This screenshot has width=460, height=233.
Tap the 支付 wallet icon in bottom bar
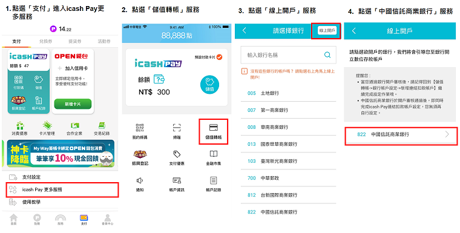pos(84,218)
